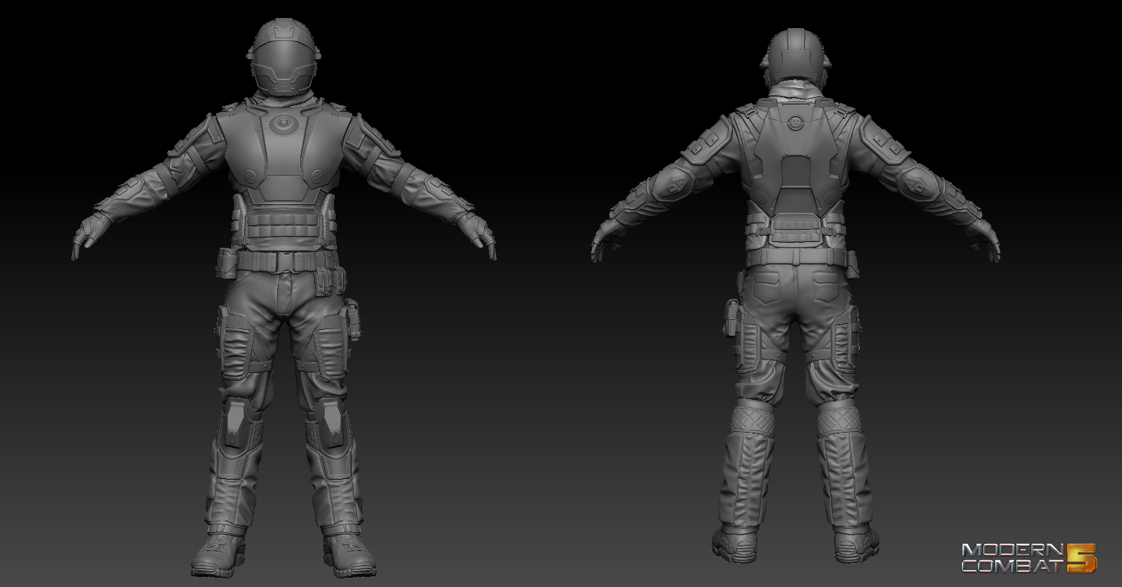
Task: Select the front-view soldier's left boot
Action: (x=348, y=553)
